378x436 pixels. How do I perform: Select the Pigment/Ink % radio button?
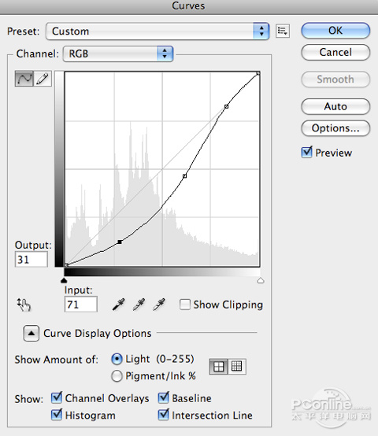pos(117,376)
